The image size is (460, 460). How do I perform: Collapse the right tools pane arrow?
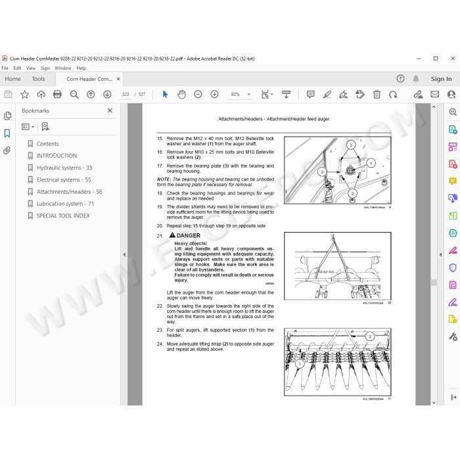click(440, 255)
